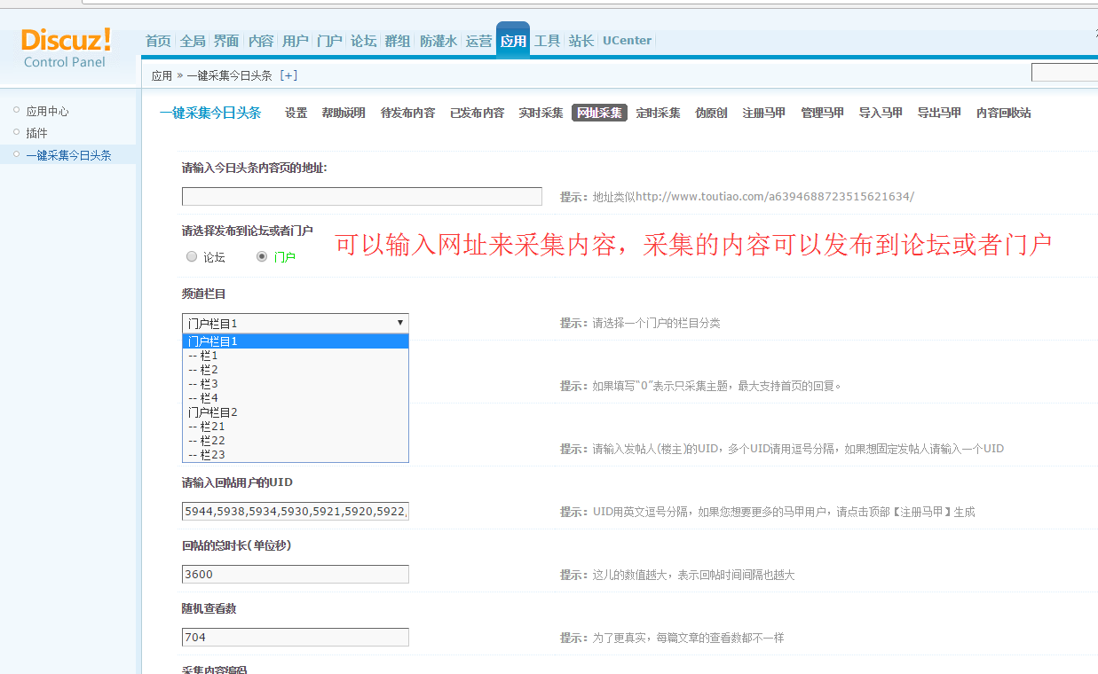1098x674 pixels.
Task: Switch to the 实时采集 tab
Action: pyautogui.click(x=541, y=113)
